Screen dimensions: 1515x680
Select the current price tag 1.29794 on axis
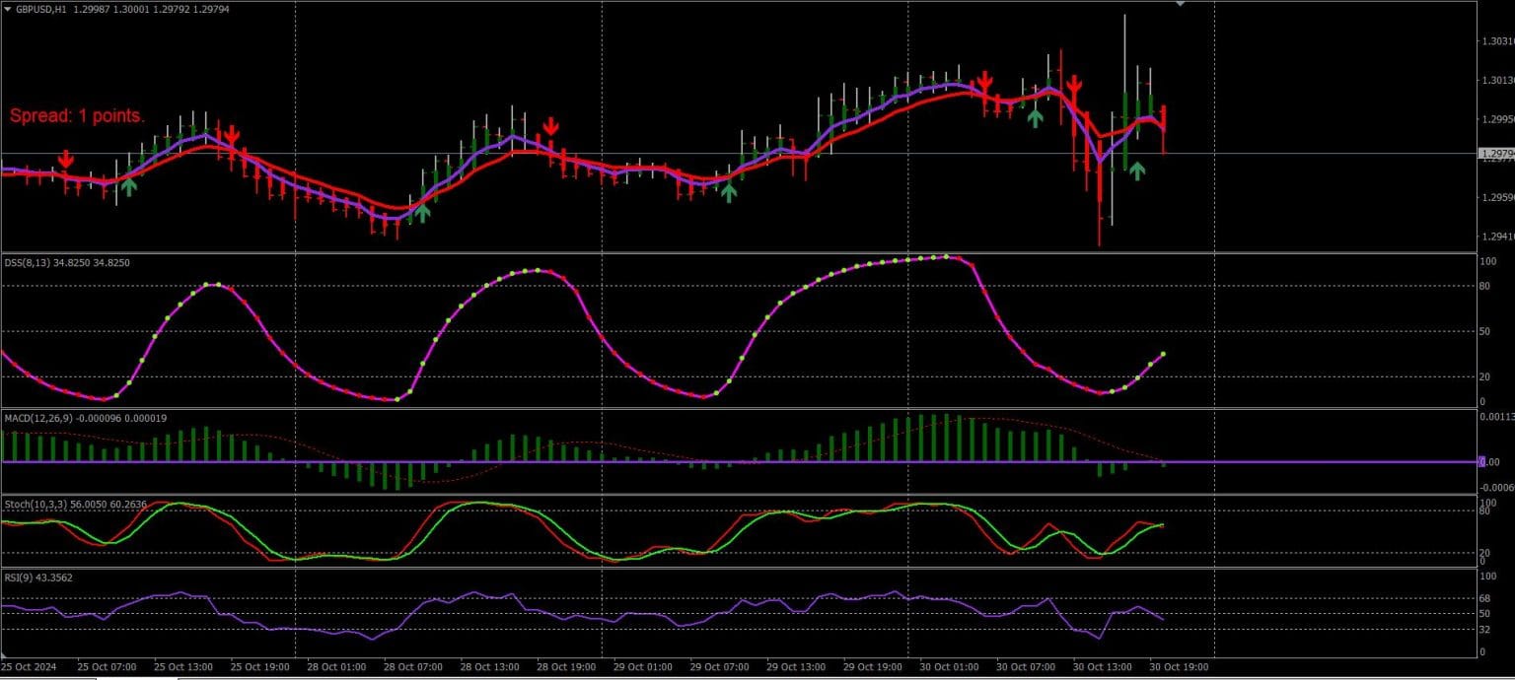[1496, 154]
